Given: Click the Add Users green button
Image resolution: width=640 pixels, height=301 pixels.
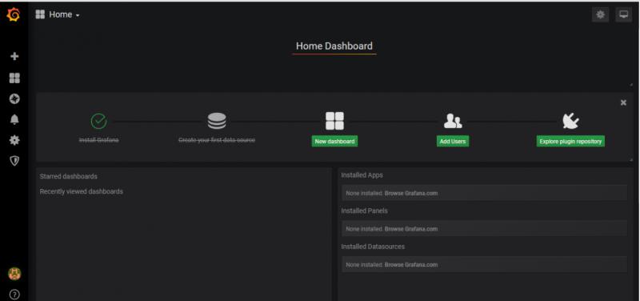Looking at the screenshot, I should click(x=453, y=142).
